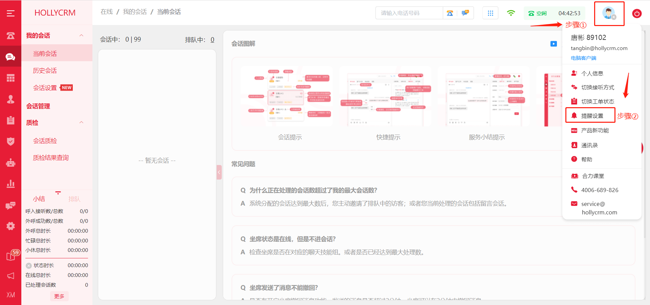Collapse the session list panel handle
This screenshot has height=305, width=650.
(x=219, y=172)
